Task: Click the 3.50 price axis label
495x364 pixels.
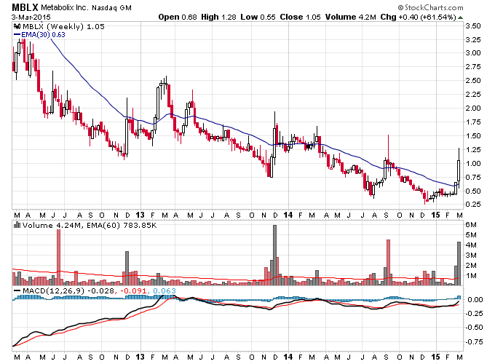Action: 473,25
